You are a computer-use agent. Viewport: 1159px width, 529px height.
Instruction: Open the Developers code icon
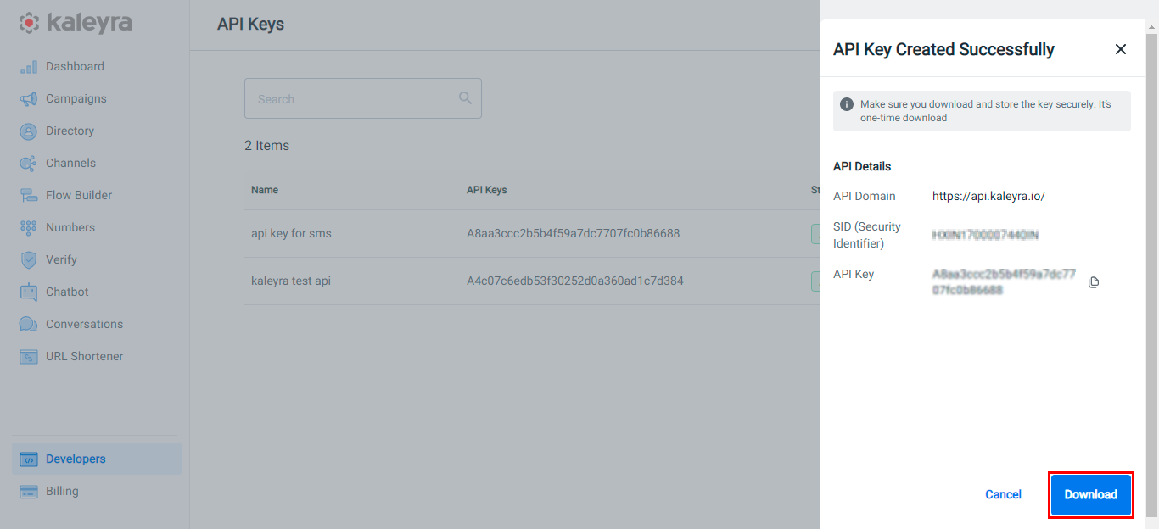tap(29, 459)
